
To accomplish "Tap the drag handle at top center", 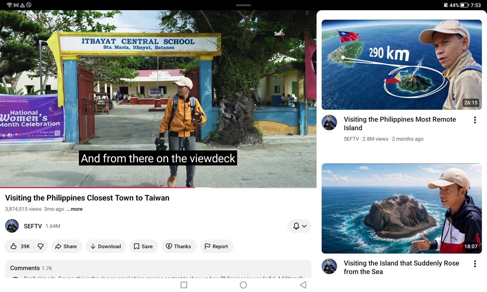I will coord(243,5).
